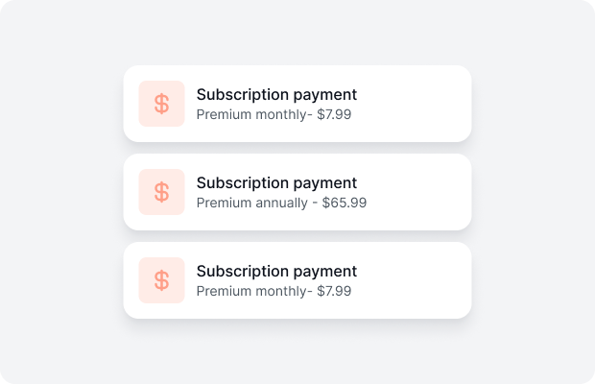Viewport: 595px width, 384px height.
Task: Select the bottommost Subscription payment title
Action: (x=276, y=272)
